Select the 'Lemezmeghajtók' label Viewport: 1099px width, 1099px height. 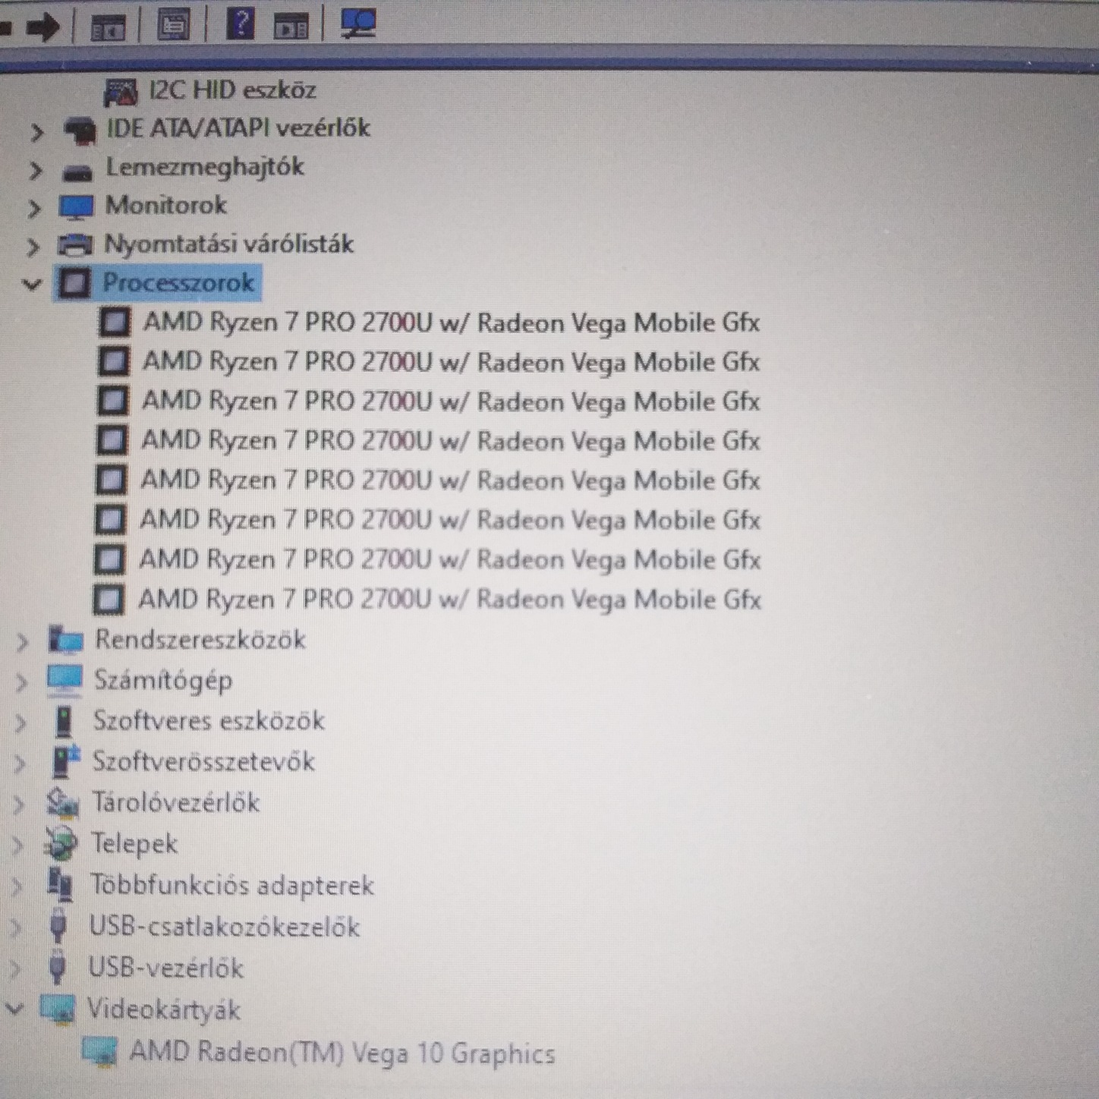[205, 168]
